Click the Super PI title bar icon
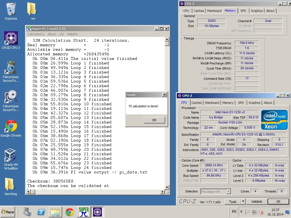 point(29,29)
